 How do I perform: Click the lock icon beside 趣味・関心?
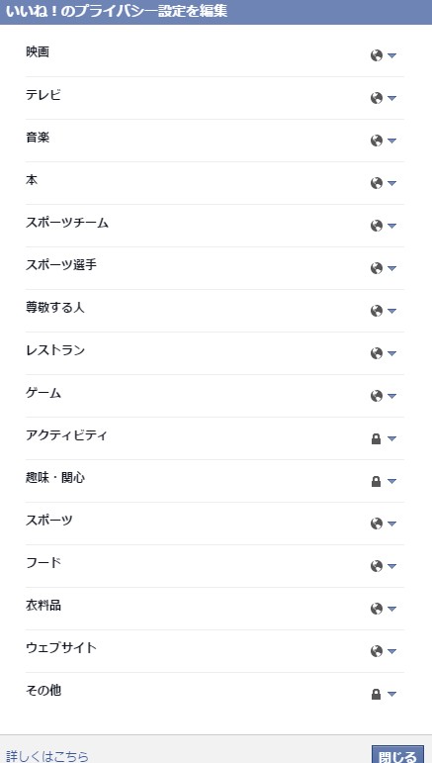pos(376,481)
